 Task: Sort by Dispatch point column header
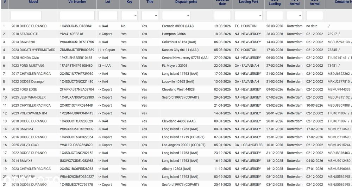[186, 2]
